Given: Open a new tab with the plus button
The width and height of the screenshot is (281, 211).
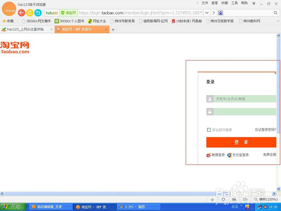Looking at the screenshot, I should 113,30.
